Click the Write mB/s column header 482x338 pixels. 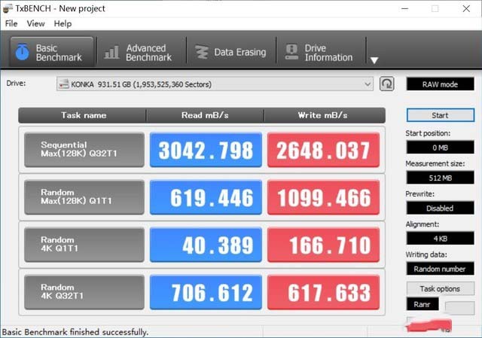[325, 115]
